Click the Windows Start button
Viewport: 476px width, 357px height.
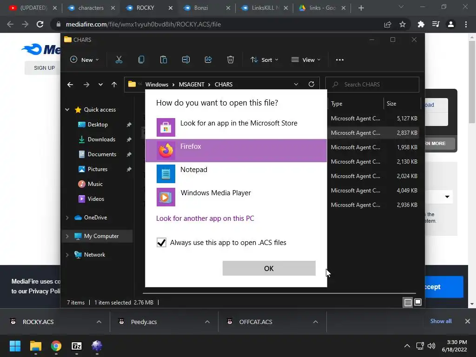pos(15,346)
